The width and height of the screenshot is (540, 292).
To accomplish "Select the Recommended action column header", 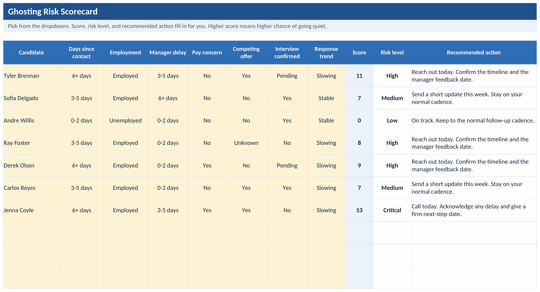I will [x=474, y=52].
